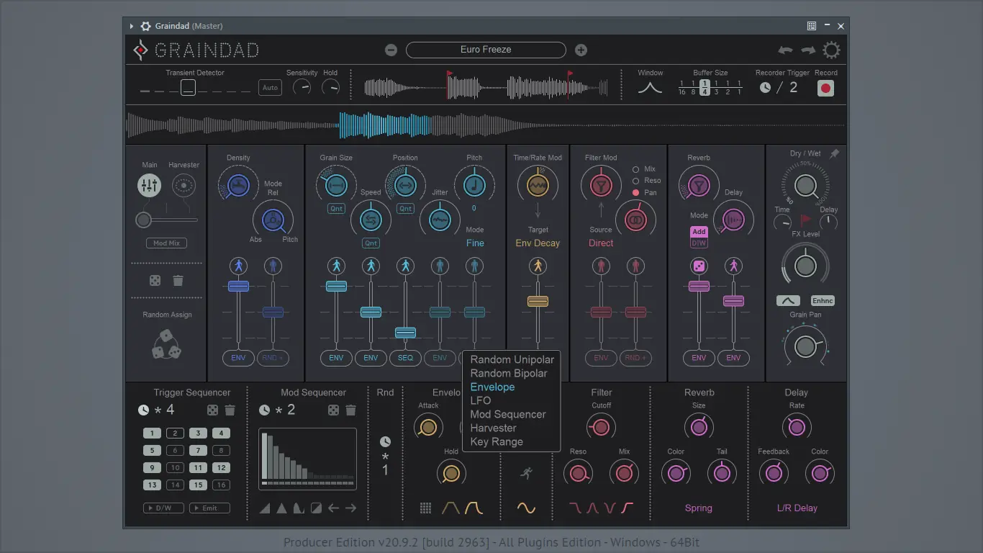983x553 pixels.
Task: Open plugin settings gear icon
Action: click(x=831, y=50)
